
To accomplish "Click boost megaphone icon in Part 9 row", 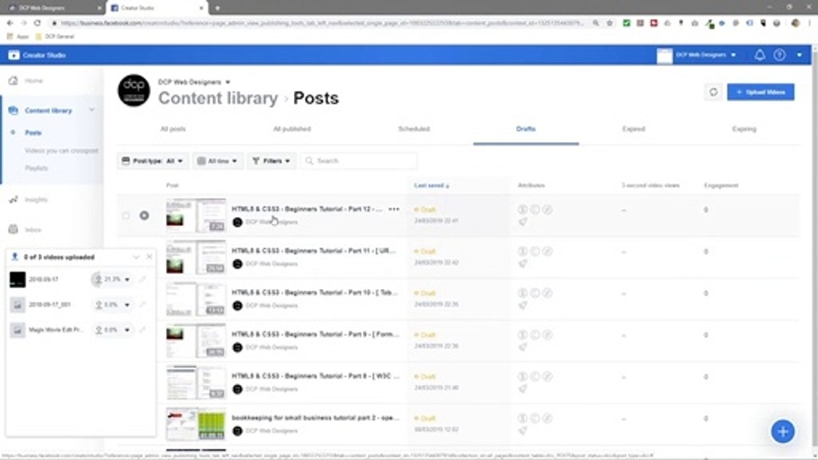I will pyautogui.click(x=523, y=347).
